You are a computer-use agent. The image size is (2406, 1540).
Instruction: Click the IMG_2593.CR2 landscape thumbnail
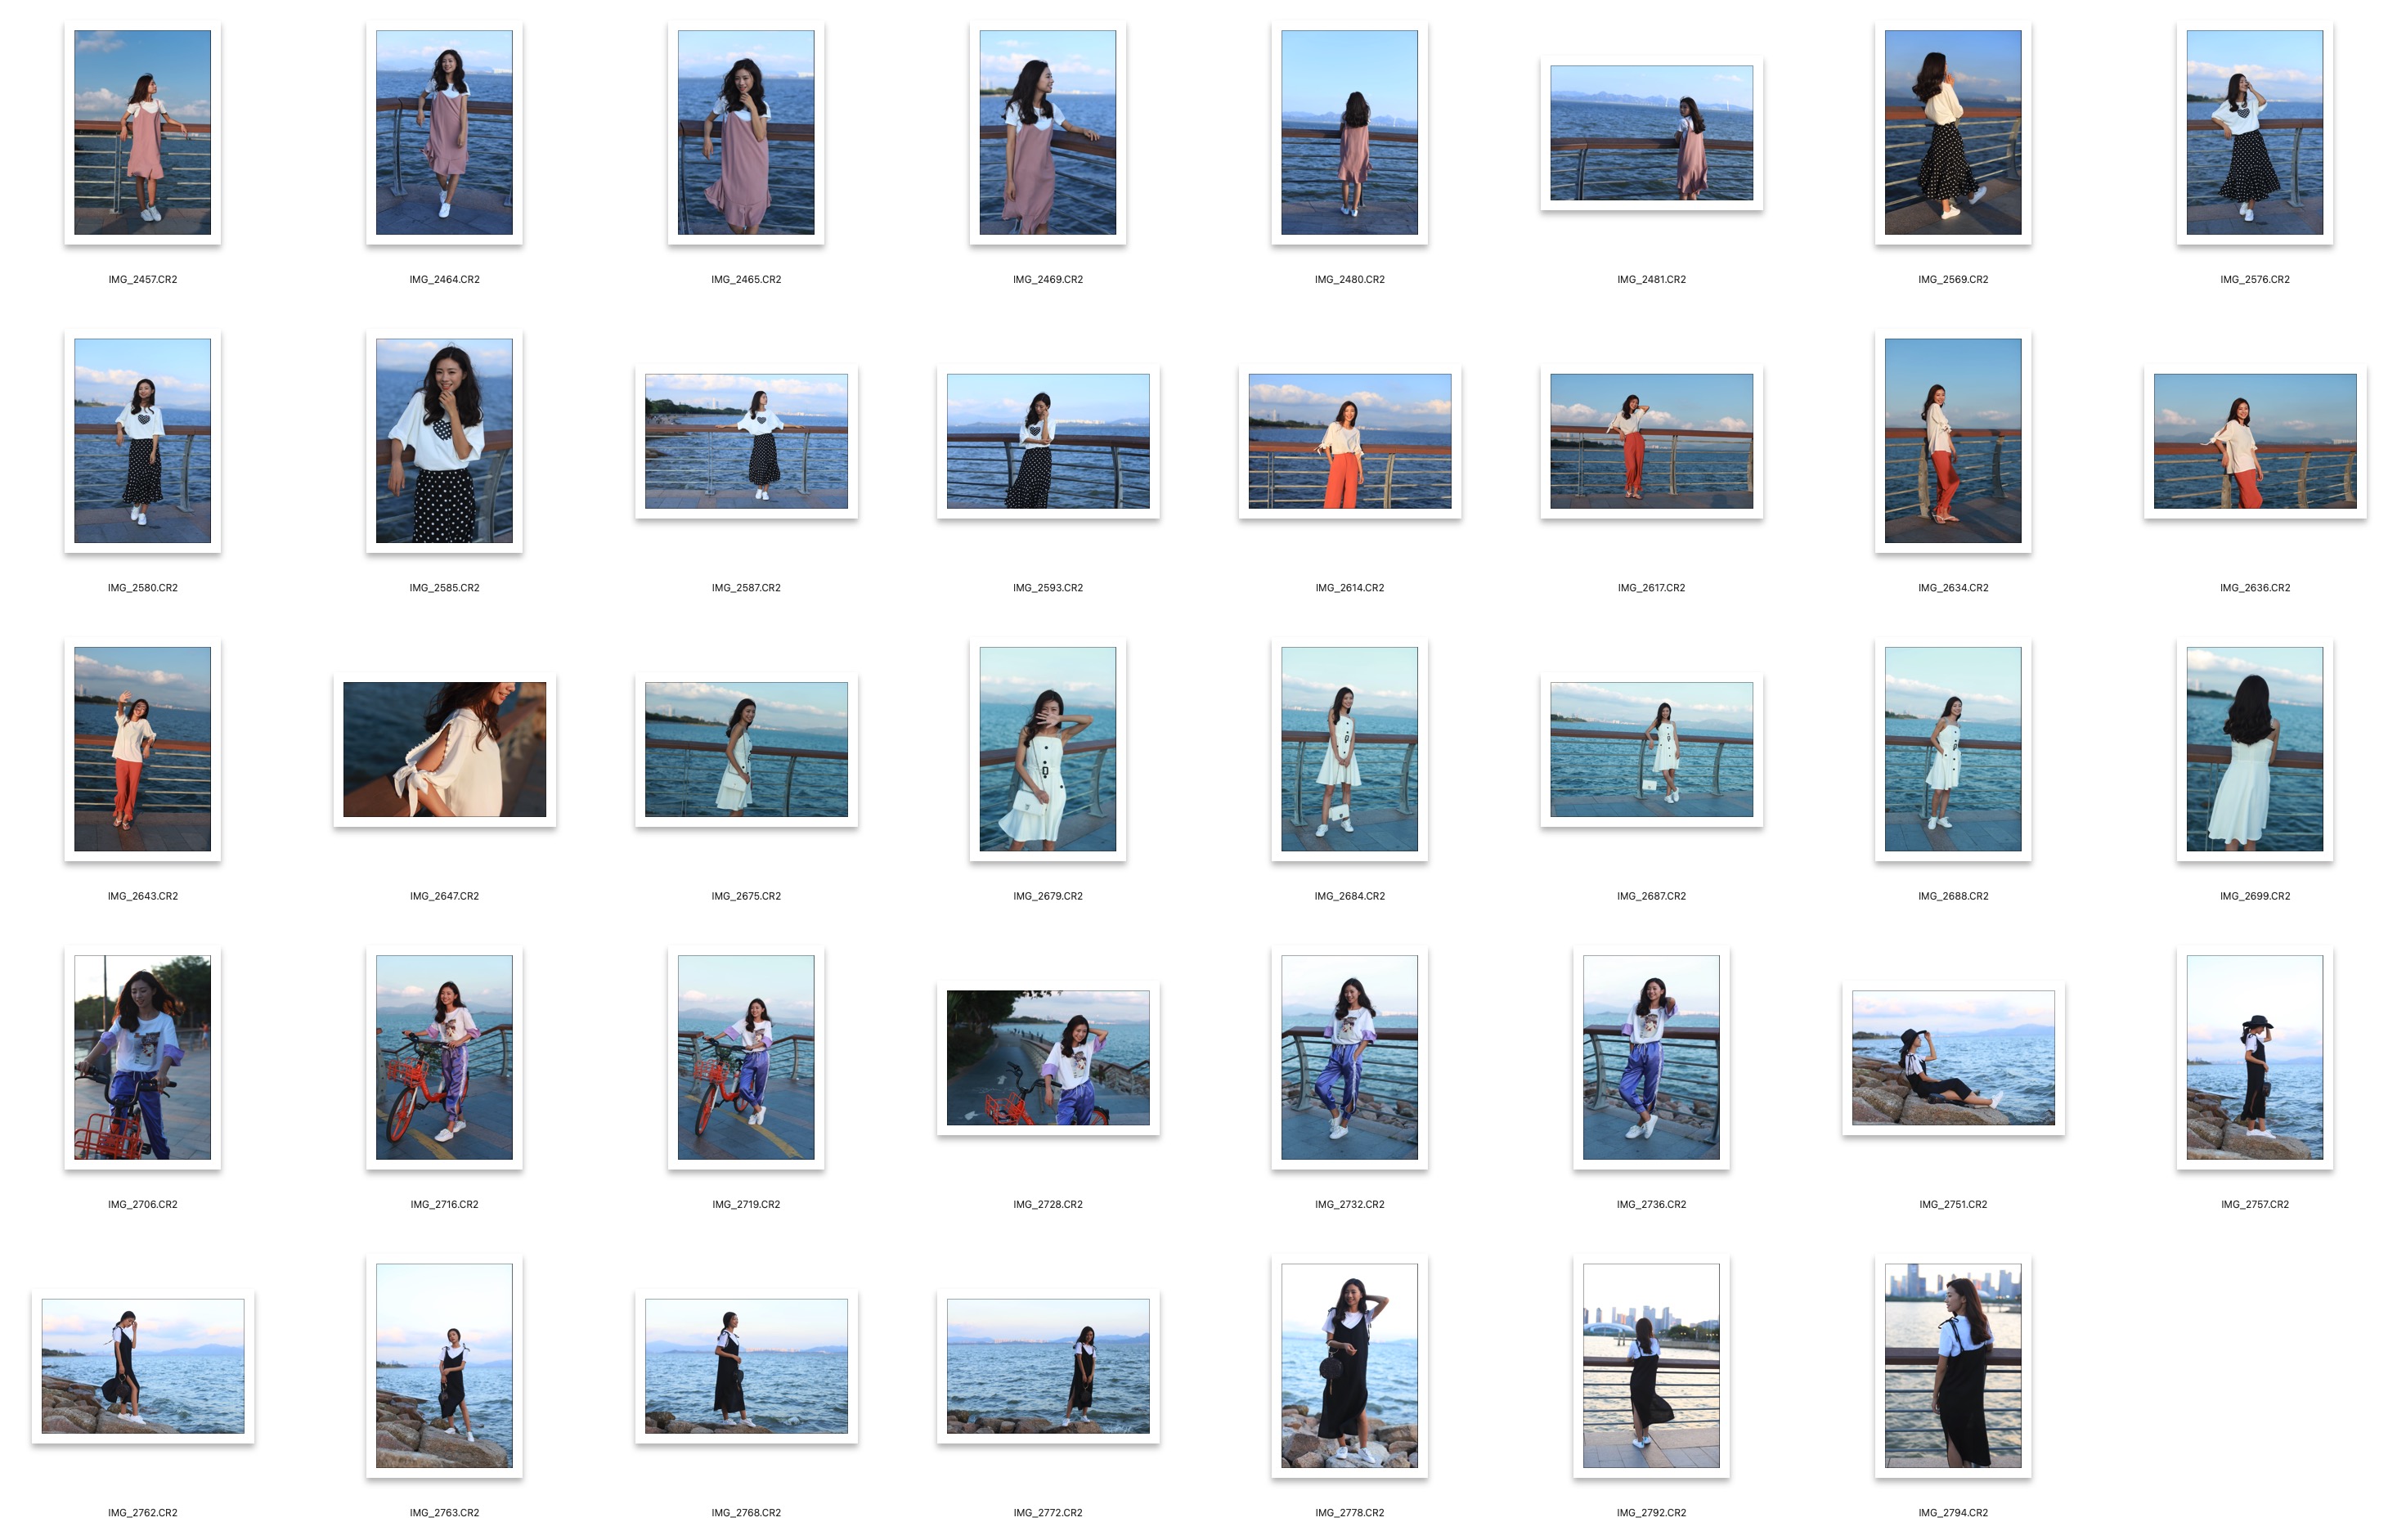(x=1047, y=441)
